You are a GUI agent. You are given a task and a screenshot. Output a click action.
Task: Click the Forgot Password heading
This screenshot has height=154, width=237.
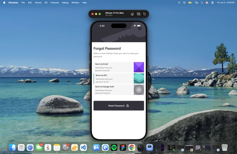[107, 48]
